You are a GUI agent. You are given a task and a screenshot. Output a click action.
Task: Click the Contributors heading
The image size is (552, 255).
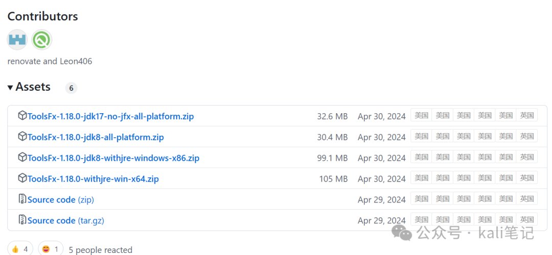[42, 16]
